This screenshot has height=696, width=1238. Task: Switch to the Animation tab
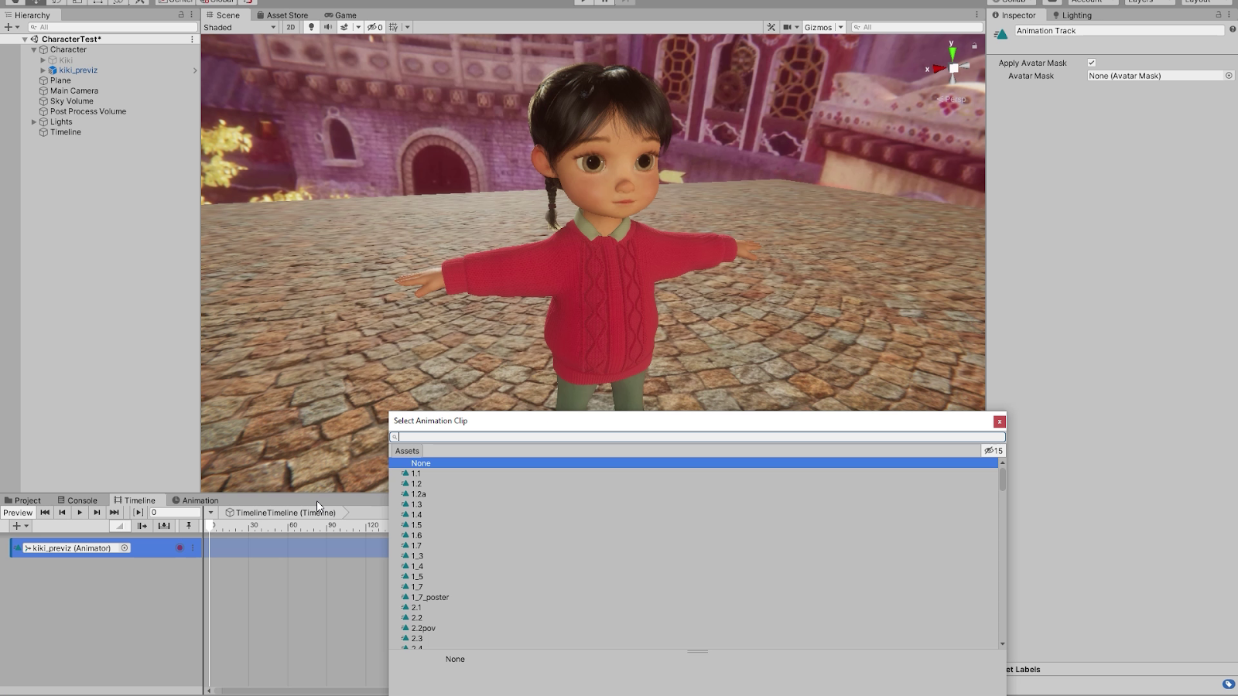click(197, 500)
